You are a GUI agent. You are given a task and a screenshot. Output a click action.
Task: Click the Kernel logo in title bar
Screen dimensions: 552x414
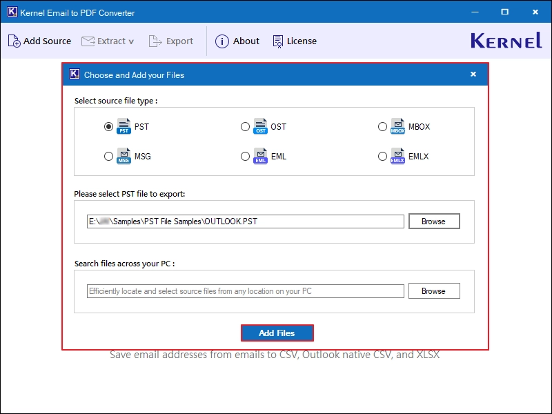[12, 12]
